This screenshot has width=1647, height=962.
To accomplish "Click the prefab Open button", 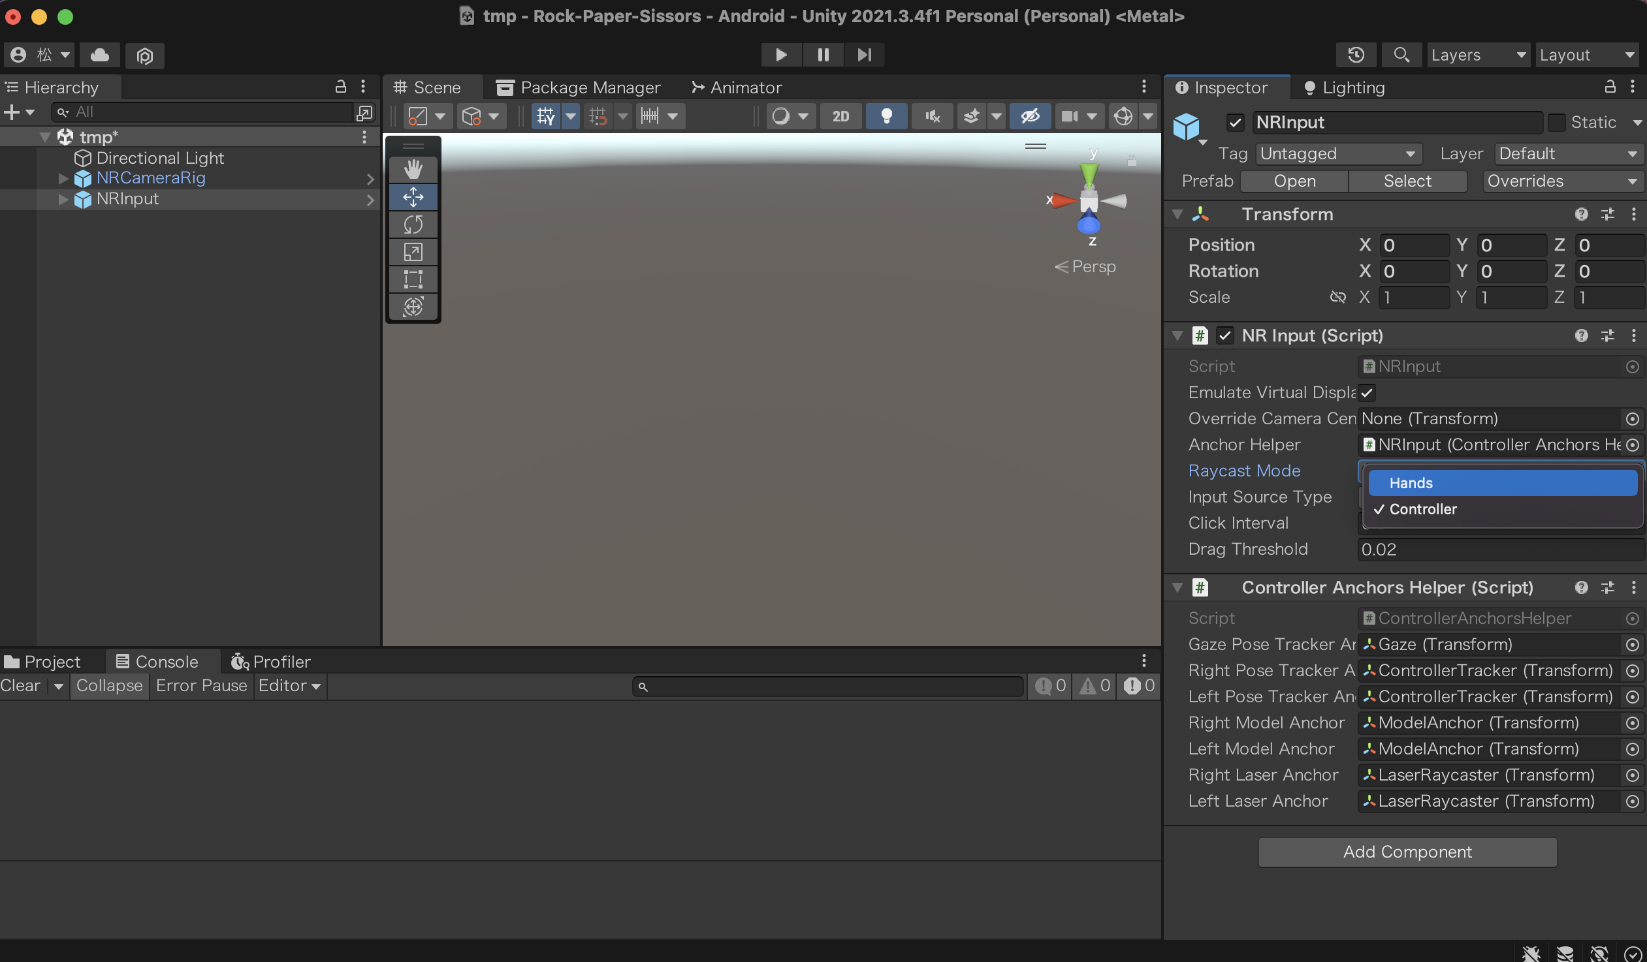I will click(1294, 181).
